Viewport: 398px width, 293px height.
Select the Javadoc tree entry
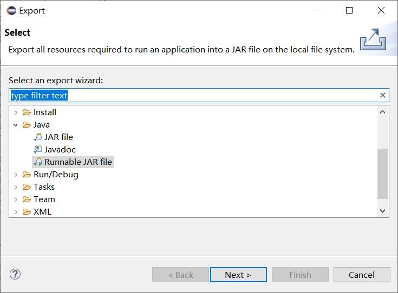pos(60,150)
